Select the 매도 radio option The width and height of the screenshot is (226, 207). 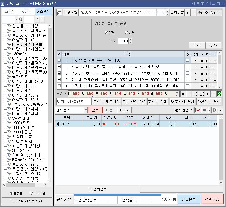pyautogui.click(x=211, y=13)
